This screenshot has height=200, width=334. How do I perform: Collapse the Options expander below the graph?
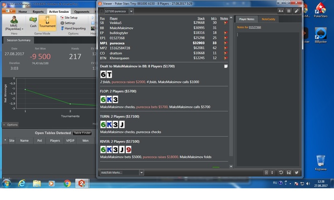[x=10, y=125]
